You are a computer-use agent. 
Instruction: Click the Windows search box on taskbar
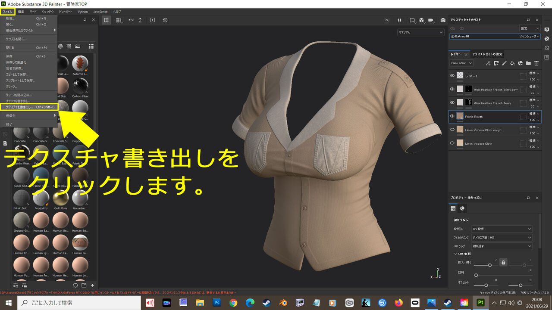79,303
